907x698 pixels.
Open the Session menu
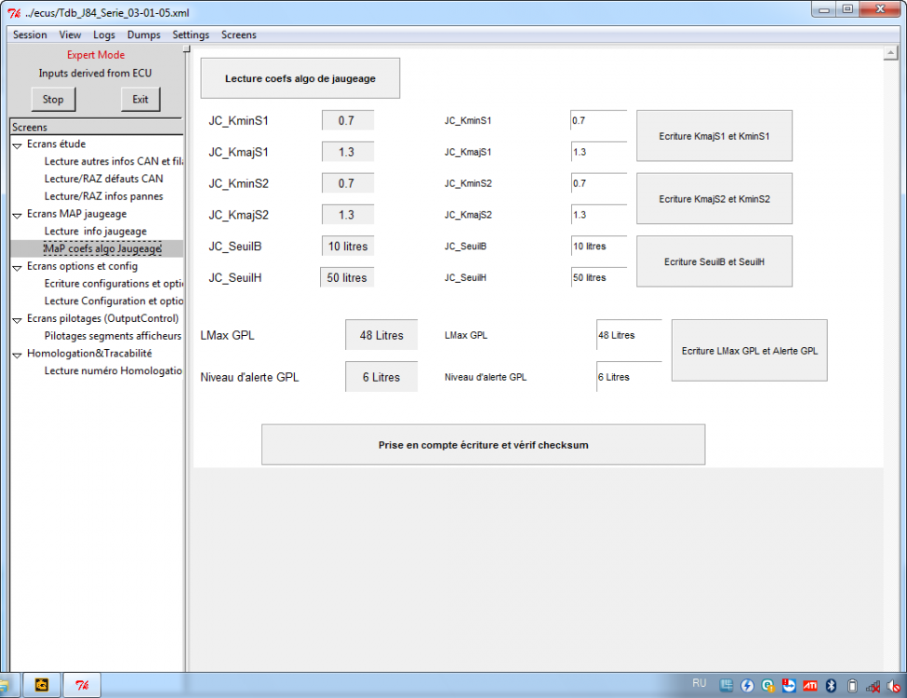(x=30, y=34)
